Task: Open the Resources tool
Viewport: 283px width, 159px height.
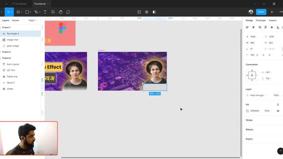Action: (x=53, y=12)
